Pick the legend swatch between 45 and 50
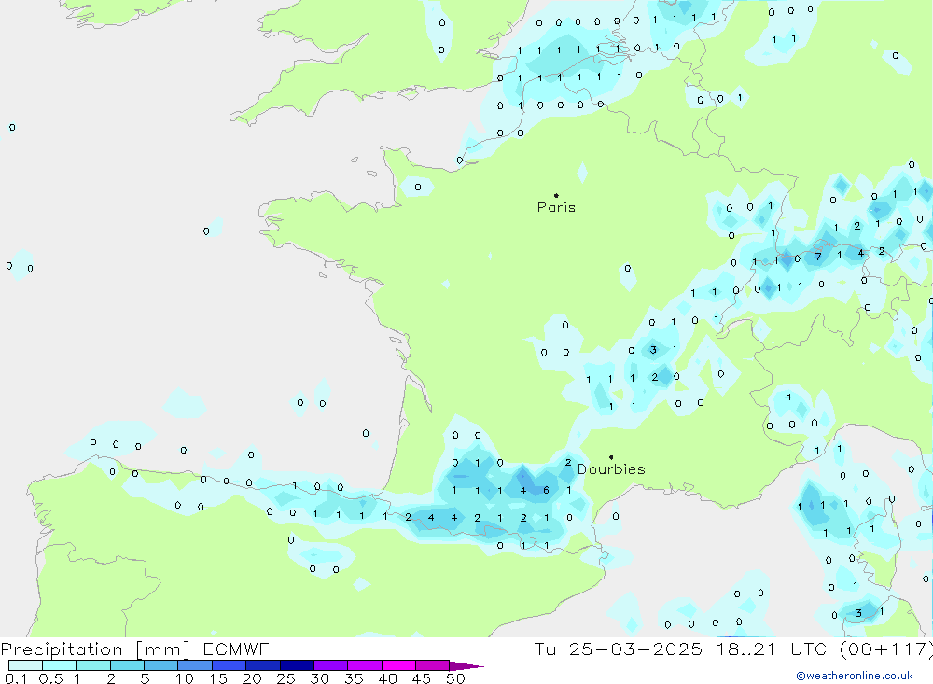The width and height of the screenshot is (933, 684). (433, 665)
